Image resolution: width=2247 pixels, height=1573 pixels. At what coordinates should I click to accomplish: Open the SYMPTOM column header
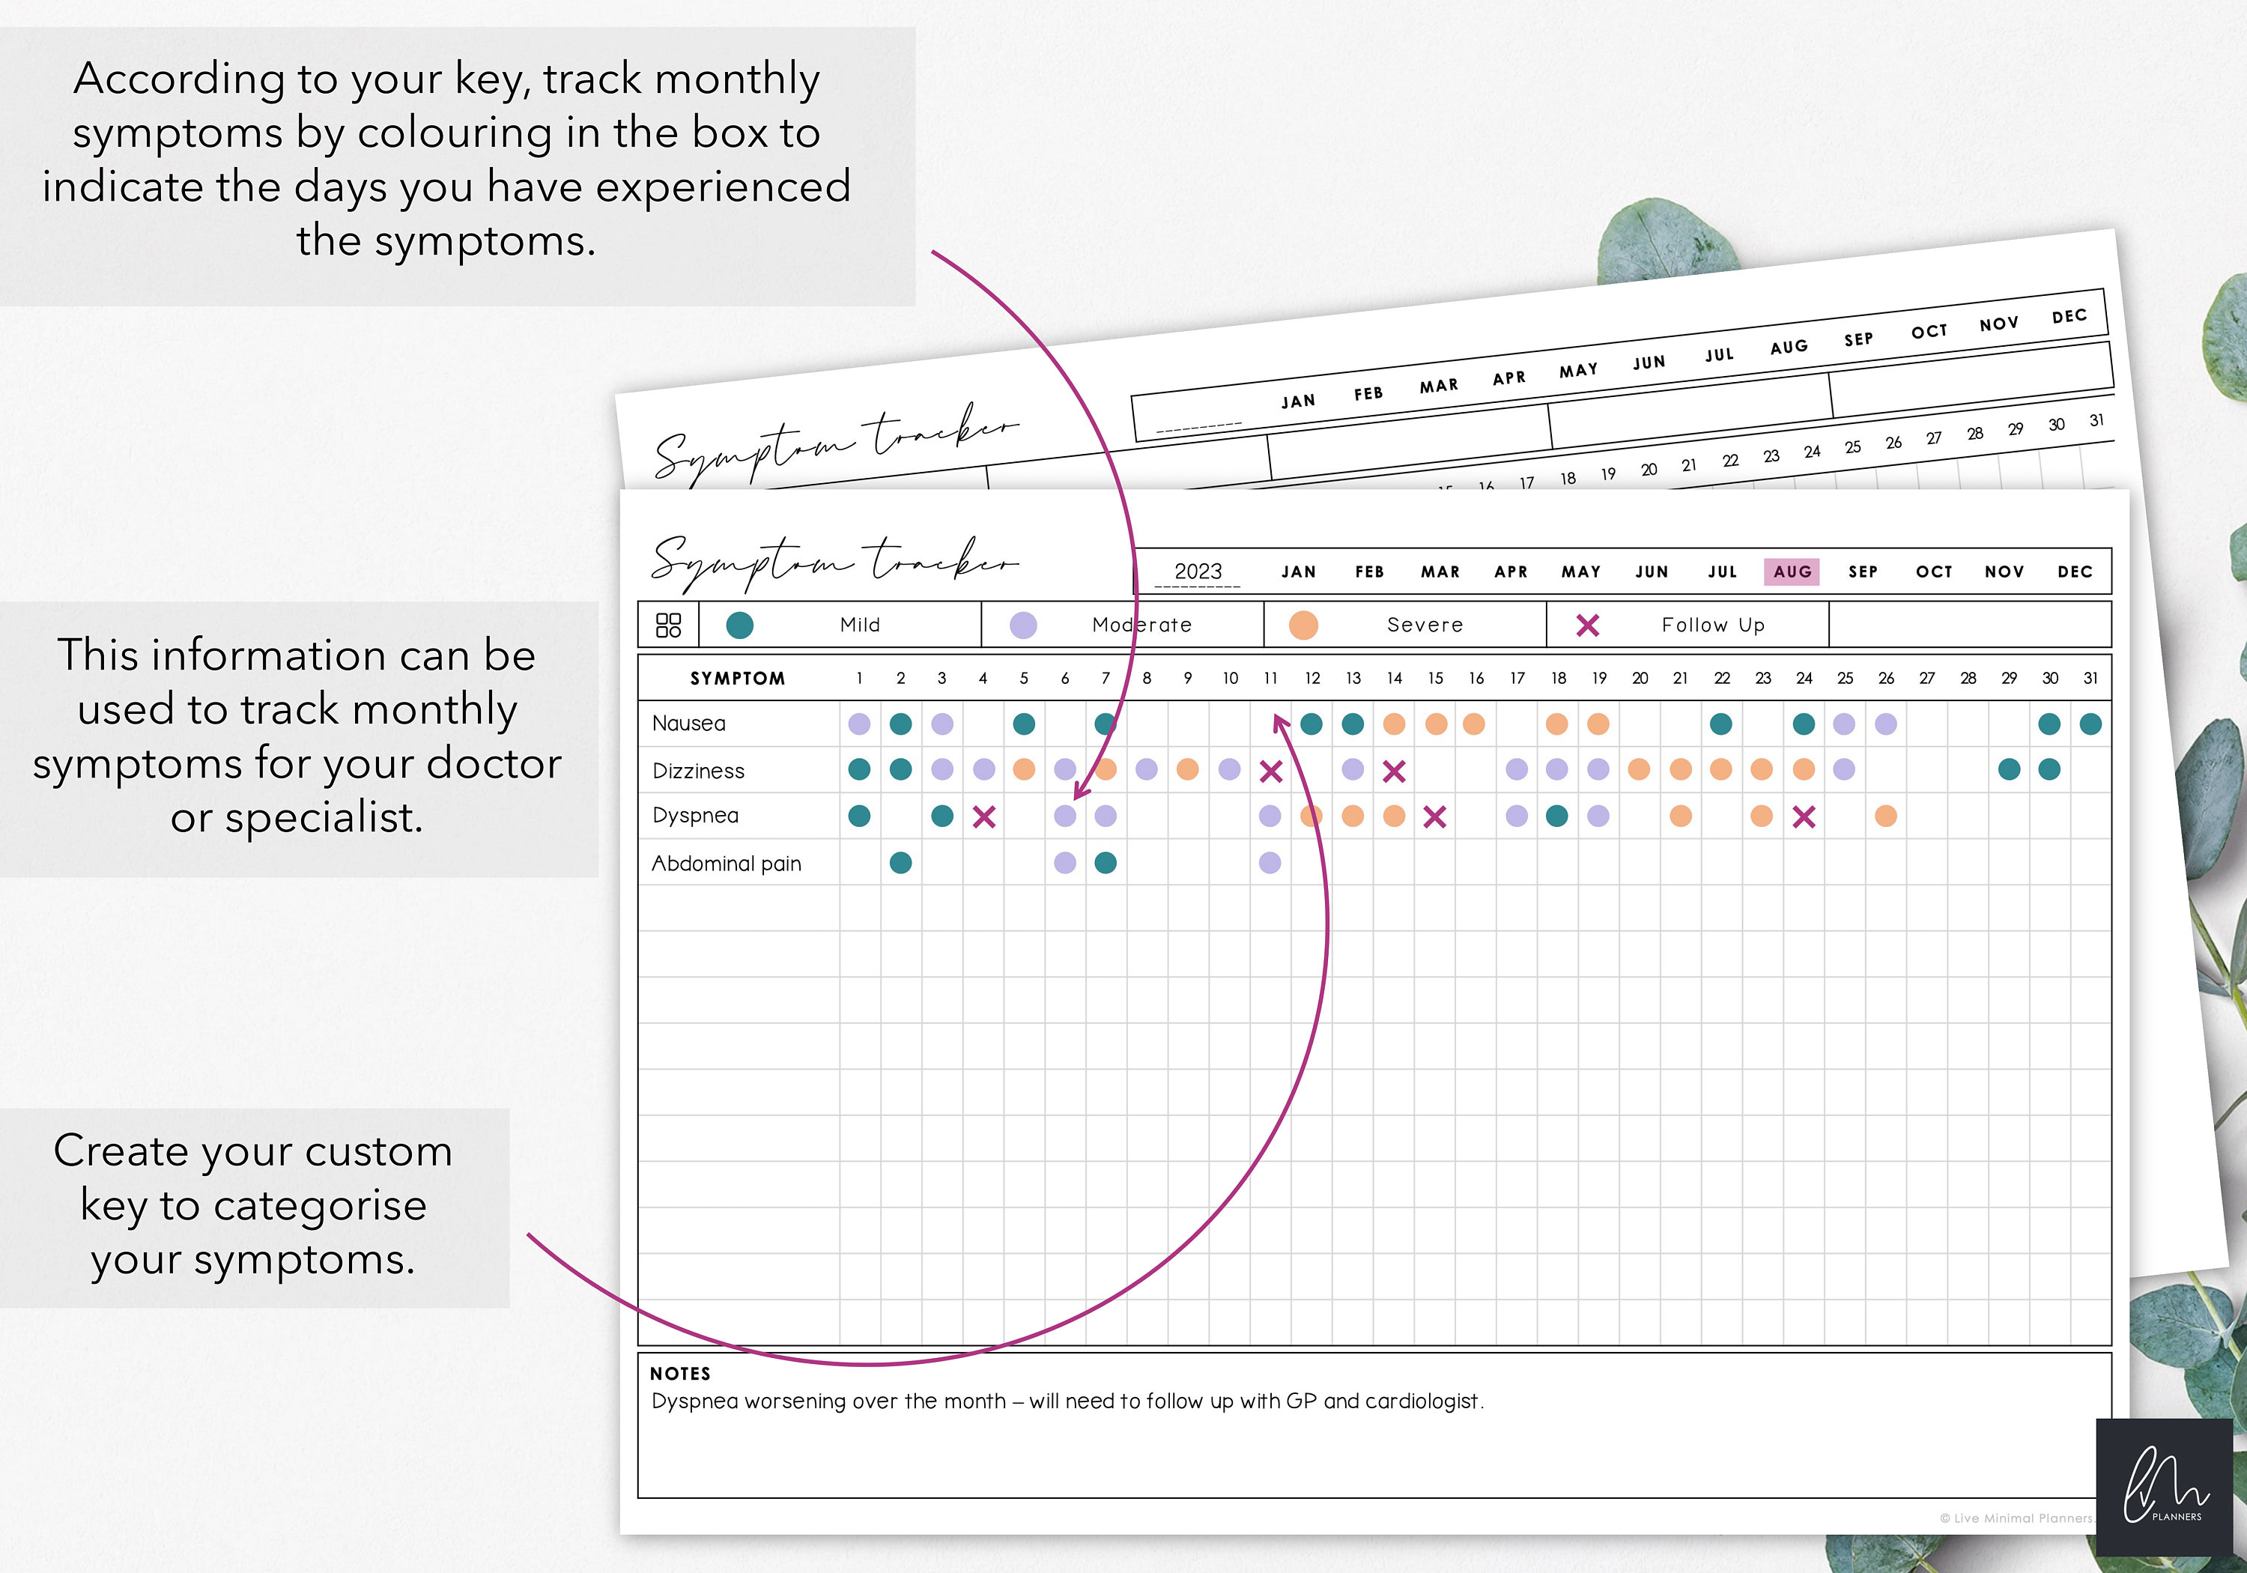point(739,676)
